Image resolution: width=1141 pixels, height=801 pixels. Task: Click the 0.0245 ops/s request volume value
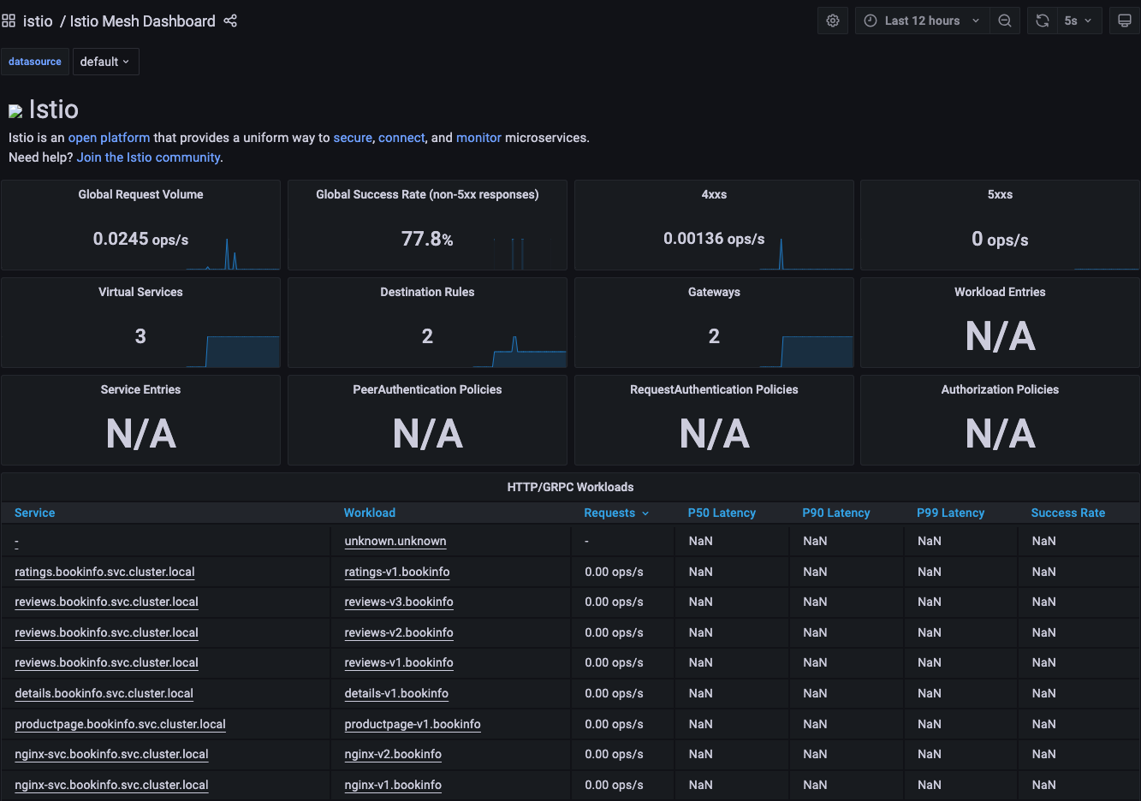click(140, 239)
